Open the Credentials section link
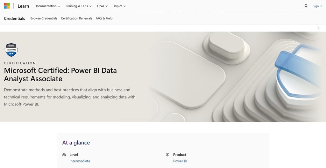This screenshot has width=326, height=168. 14,18
